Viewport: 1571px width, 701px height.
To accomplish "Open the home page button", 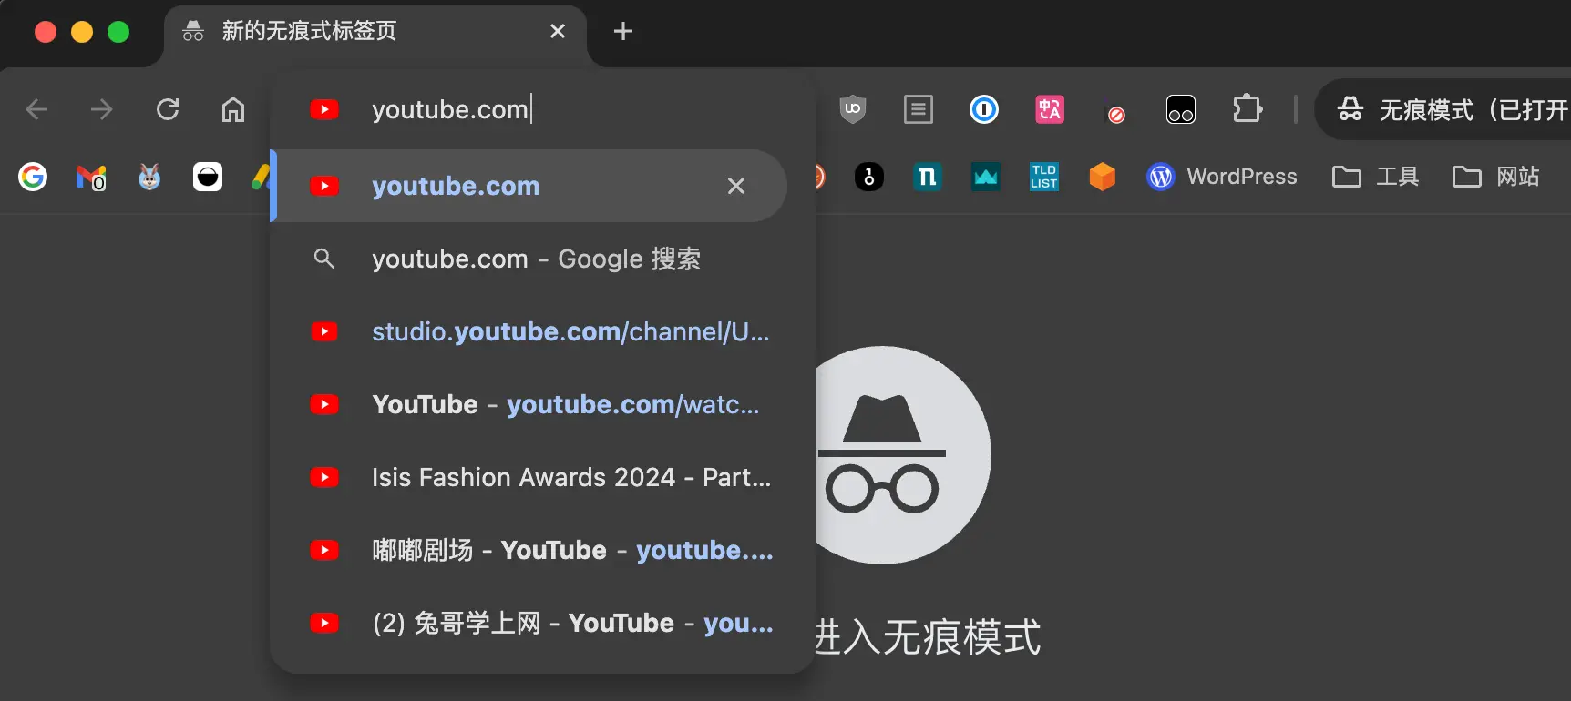I will pyautogui.click(x=233, y=110).
